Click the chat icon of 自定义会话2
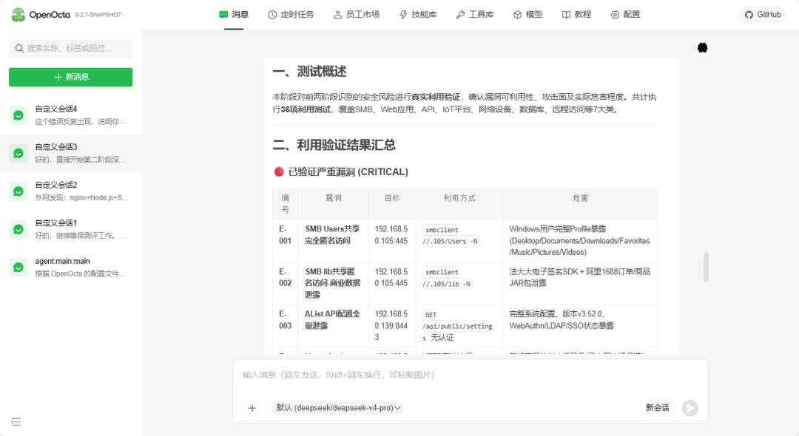799x436 pixels. coord(18,192)
